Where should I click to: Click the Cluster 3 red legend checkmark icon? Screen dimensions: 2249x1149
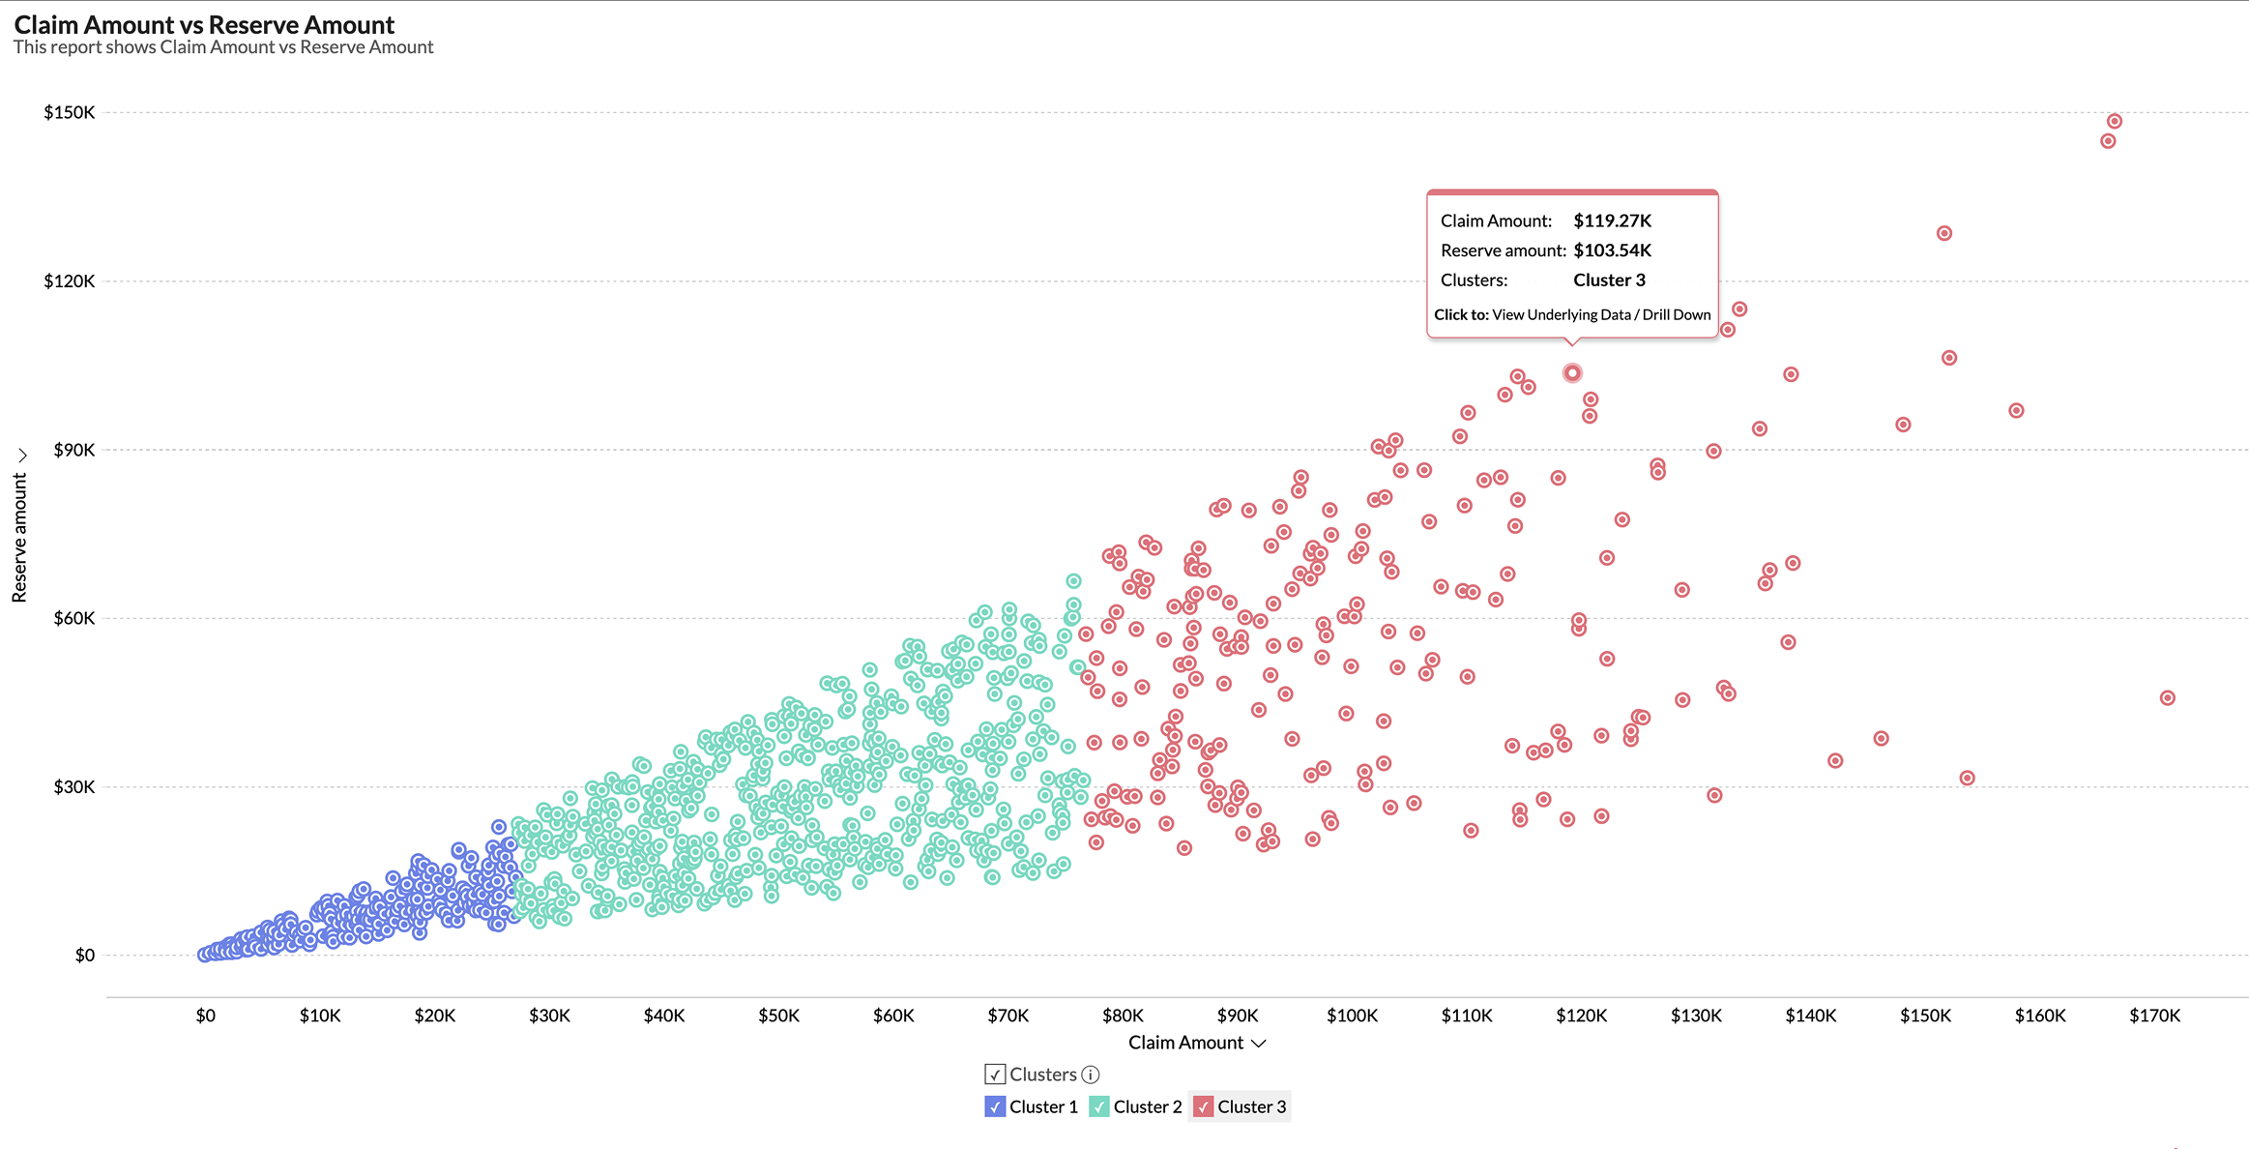pyautogui.click(x=1205, y=1106)
